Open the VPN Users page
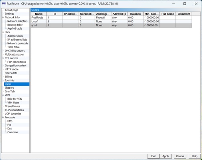202x160 pixels. click(13, 102)
